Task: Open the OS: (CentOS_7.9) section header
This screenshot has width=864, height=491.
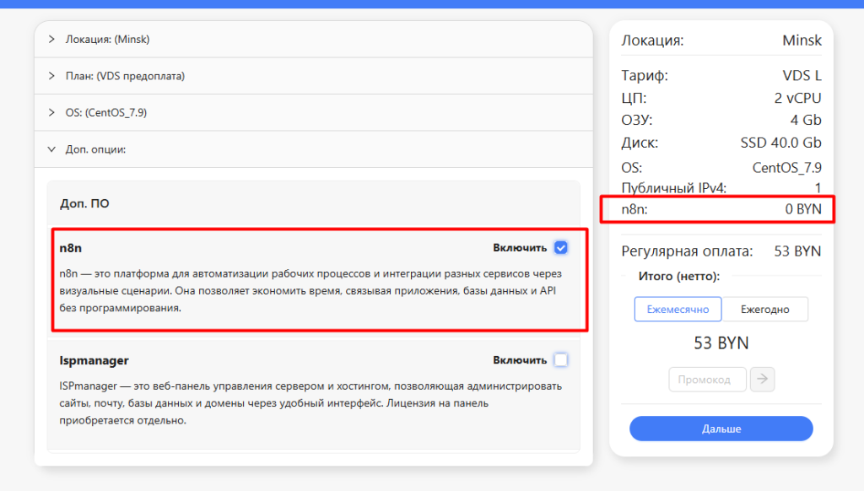Action: [x=112, y=112]
